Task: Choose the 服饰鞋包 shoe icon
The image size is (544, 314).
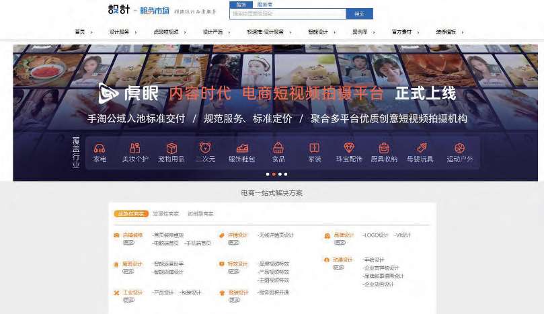Action: pos(242,148)
